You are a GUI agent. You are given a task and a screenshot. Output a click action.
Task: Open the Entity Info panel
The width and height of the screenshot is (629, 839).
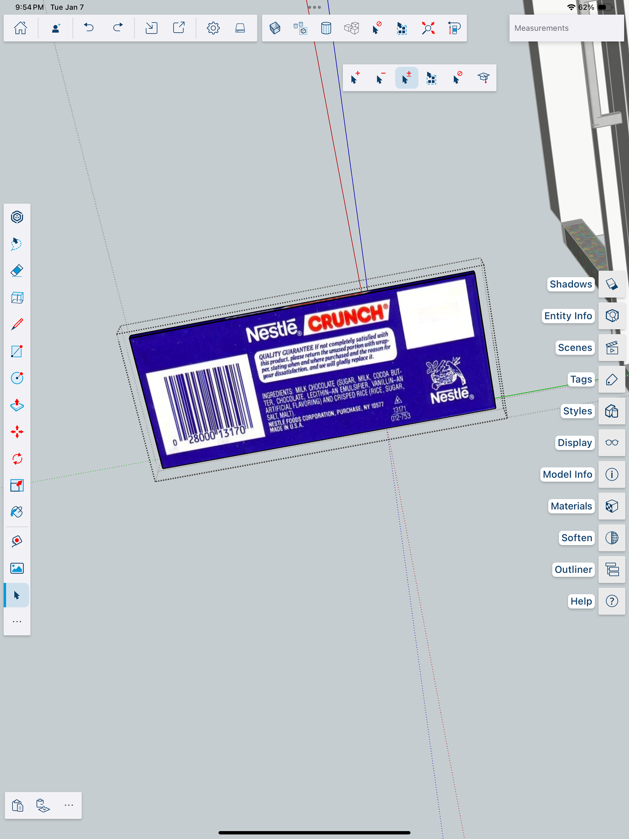(x=612, y=316)
